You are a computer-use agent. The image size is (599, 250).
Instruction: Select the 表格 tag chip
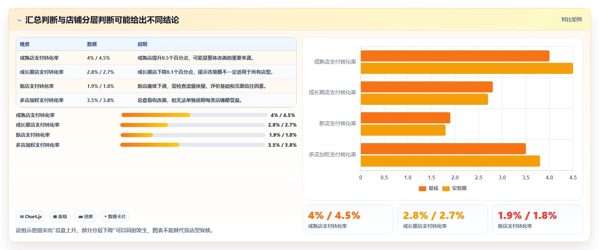[60, 217]
